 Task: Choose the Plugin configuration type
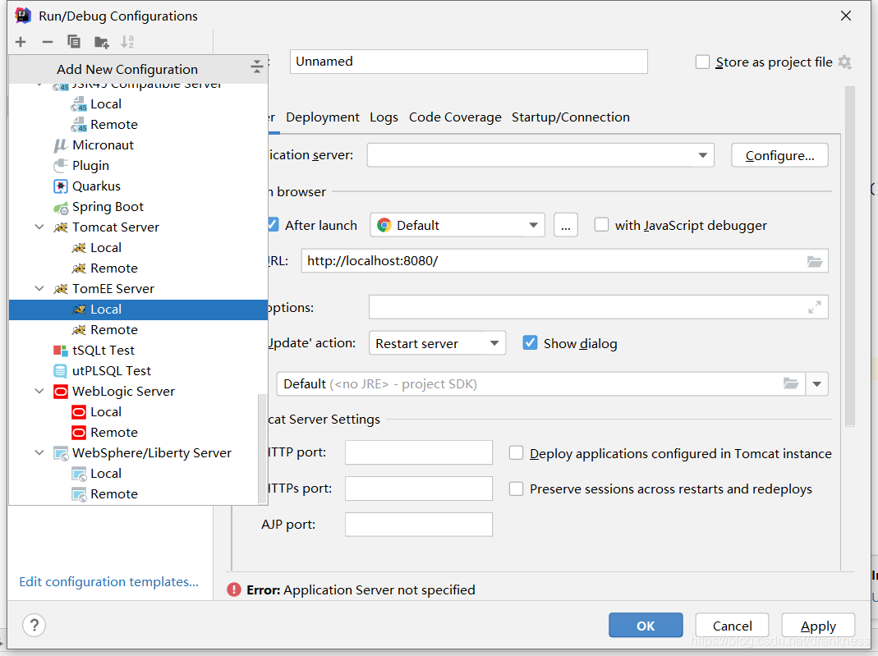tap(90, 166)
